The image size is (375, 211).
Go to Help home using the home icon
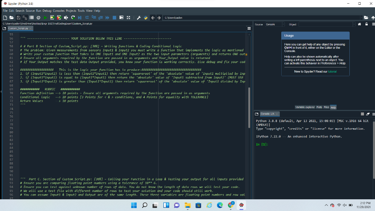tap(360, 24)
